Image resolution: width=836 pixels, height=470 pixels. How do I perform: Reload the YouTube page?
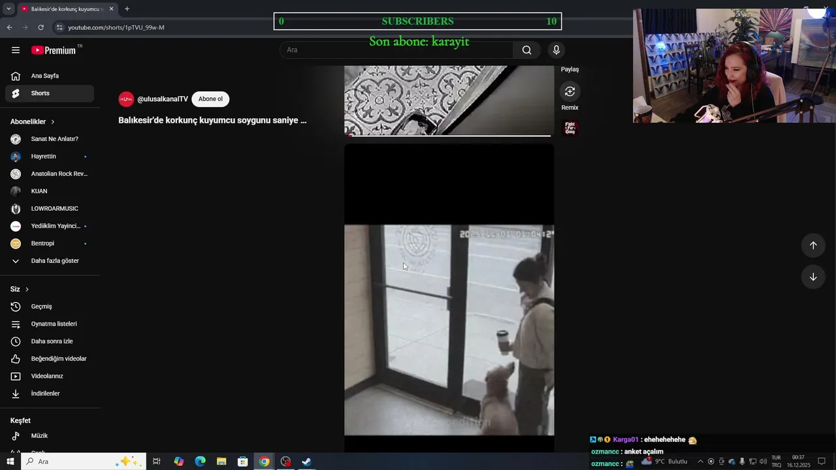pos(40,27)
